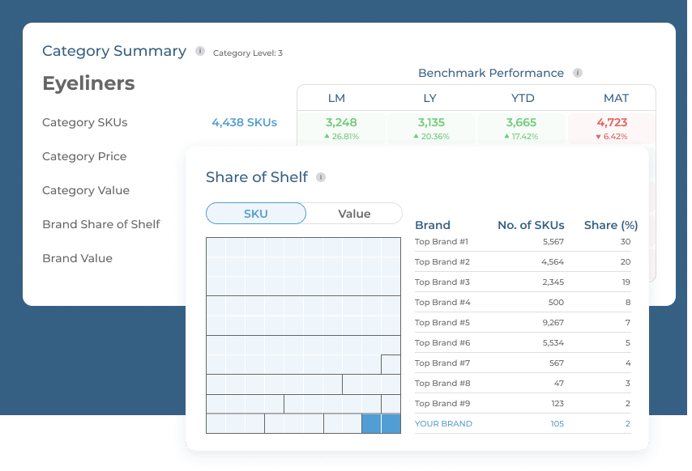Sort by Share (%) column header
The height and width of the screenshot is (471, 692).
pyautogui.click(x=611, y=225)
